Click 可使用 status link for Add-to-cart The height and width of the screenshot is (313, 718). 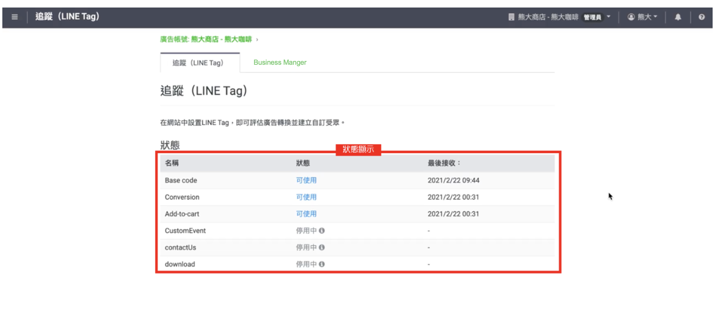[x=306, y=214]
